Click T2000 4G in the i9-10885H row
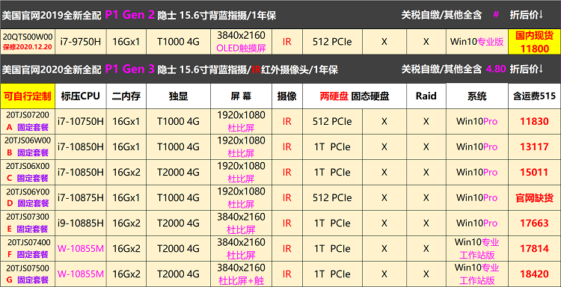Viewport: 561px width, 287px height. pos(179,223)
